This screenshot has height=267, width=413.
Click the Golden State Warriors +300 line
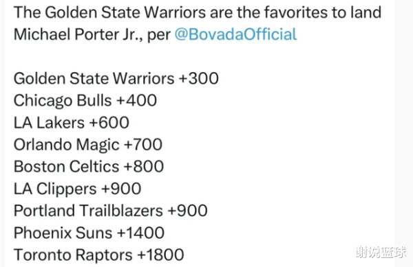tap(116, 78)
